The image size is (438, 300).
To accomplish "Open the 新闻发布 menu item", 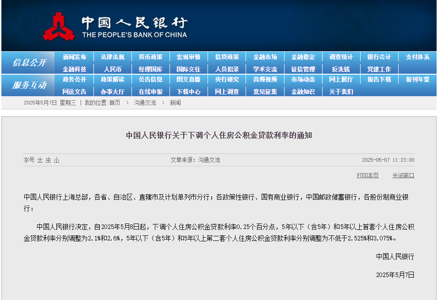I will tap(74, 57).
